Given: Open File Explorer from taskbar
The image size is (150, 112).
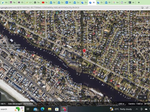Looking at the screenshot, I should (50, 109).
